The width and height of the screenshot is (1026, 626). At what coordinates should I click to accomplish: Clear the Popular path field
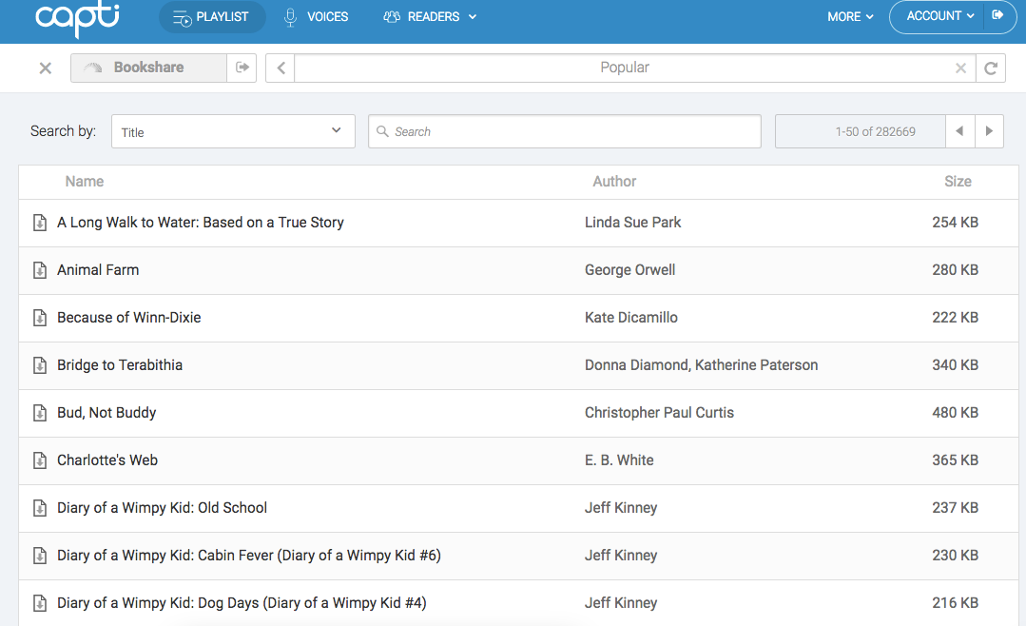pos(960,68)
